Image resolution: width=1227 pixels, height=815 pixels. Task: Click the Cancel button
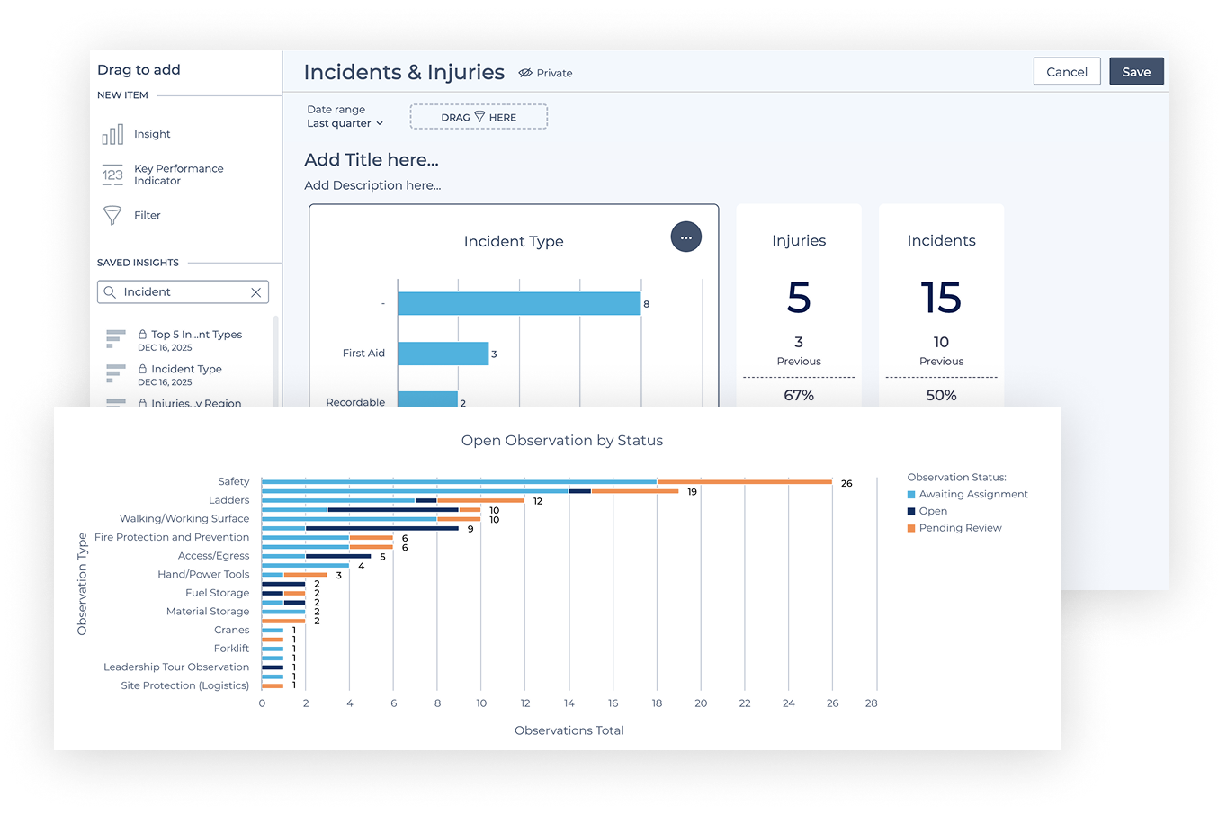click(1067, 71)
